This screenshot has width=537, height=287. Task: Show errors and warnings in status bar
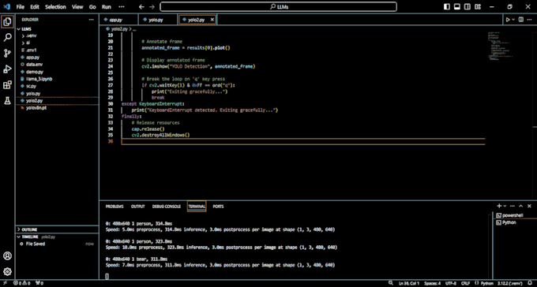click(22, 283)
